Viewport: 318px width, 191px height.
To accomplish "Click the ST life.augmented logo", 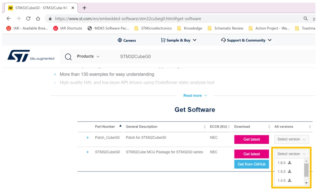I will tap(31, 56).
